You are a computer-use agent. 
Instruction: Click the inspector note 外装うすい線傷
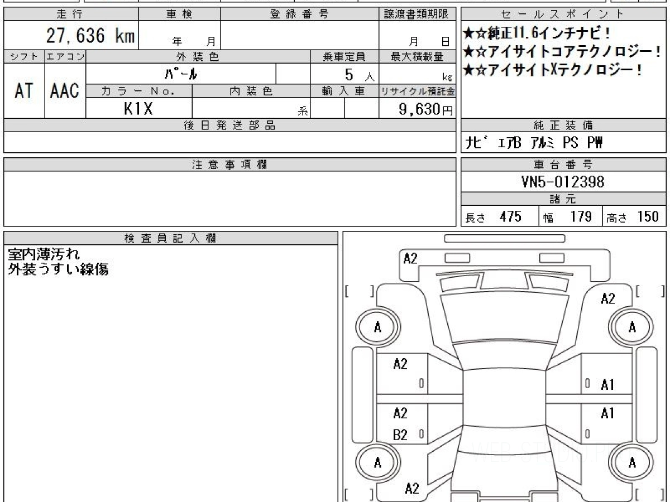pyautogui.click(x=58, y=269)
